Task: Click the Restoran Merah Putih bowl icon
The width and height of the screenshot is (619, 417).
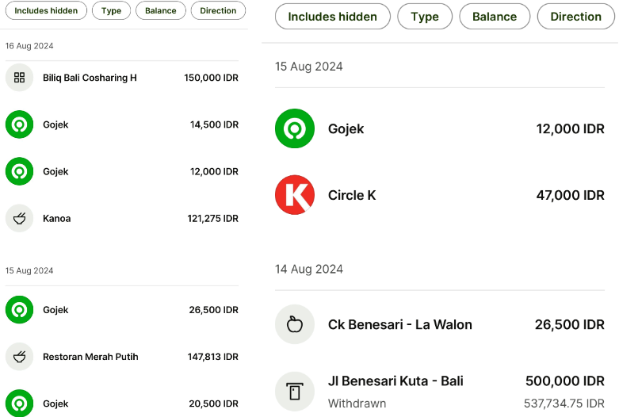Action: tap(19, 357)
